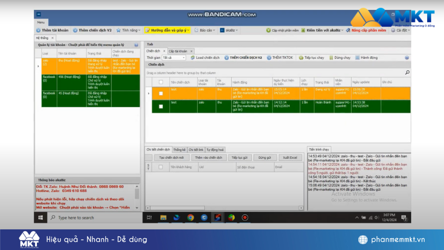Viewport: 444px width, 250px height.
Task: Click horizontal scrollbar right arrow in customer list
Action: click(x=301, y=208)
